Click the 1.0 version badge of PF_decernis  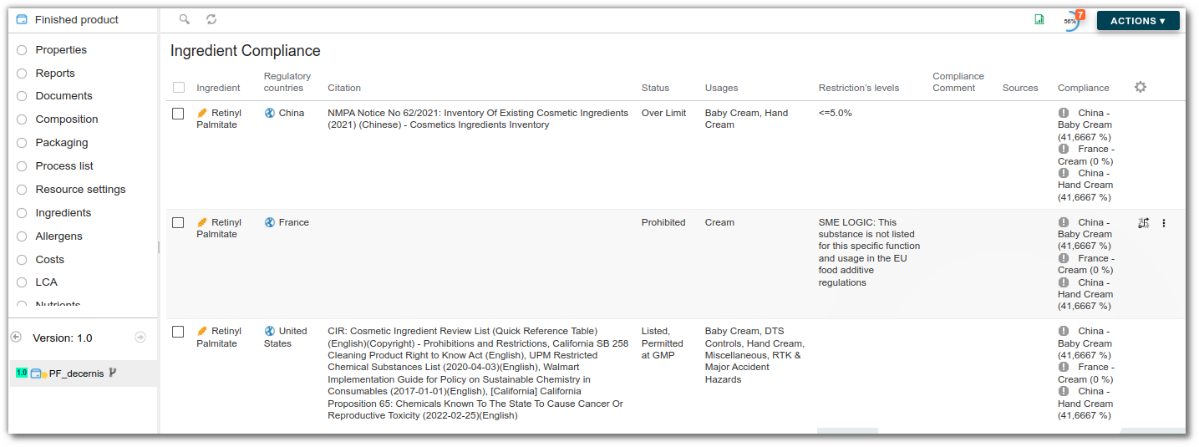[x=22, y=373]
